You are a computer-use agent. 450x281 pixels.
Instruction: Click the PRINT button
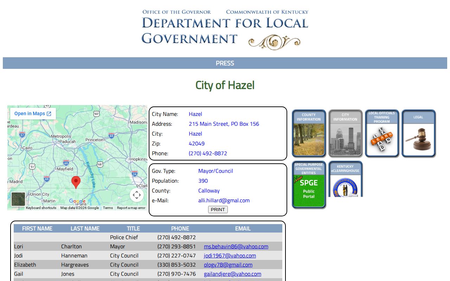click(218, 209)
